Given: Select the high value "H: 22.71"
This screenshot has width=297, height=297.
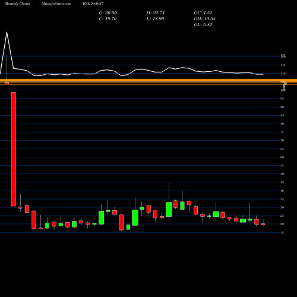Looking at the screenshot, I should coord(156,13).
